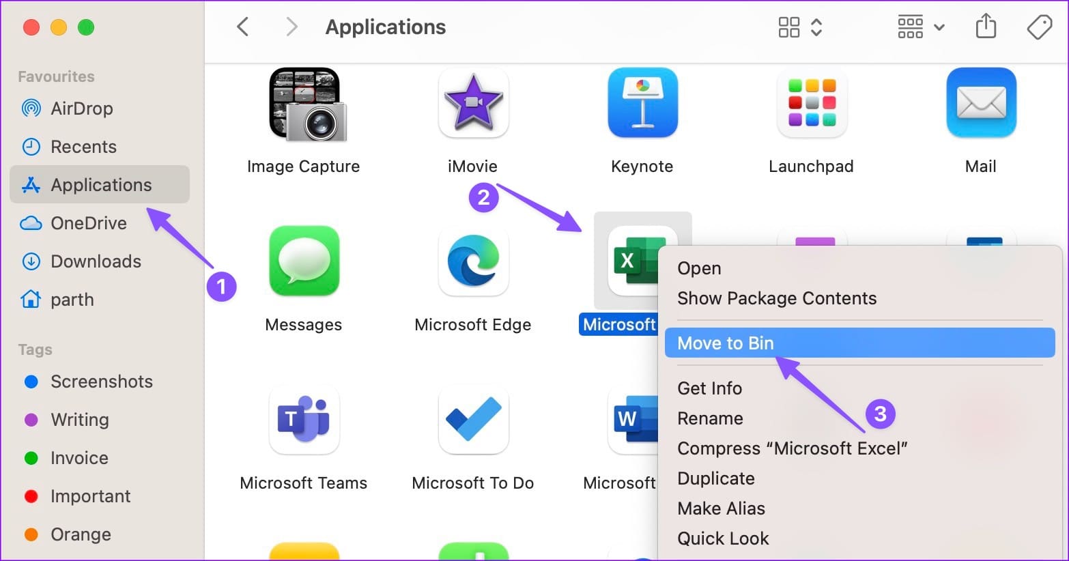Go forward with the right chevron
1069x561 pixels.
click(x=291, y=27)
